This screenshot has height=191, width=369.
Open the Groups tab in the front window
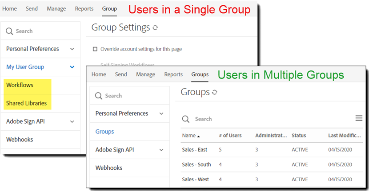click(x=200, y=74)
